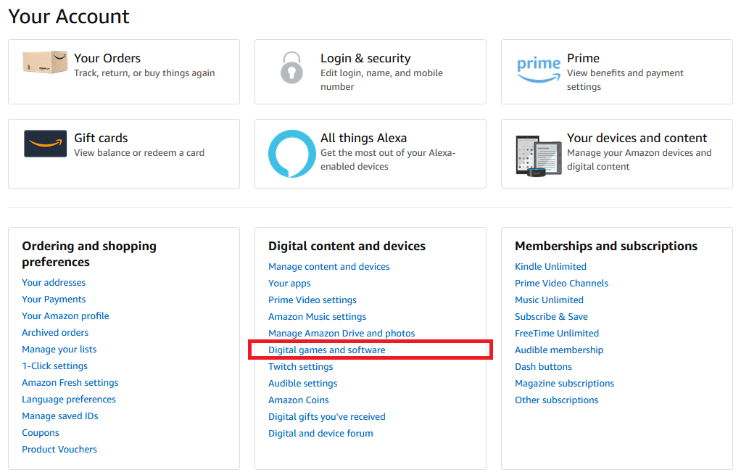Click 'Ordering and shopping preferences' heading

click(x=89, y=255)
